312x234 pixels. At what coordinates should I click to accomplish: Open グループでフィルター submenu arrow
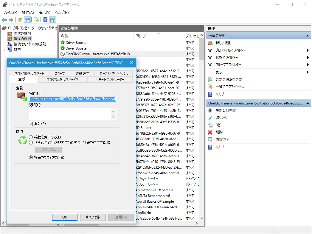[x=308, y=65]
